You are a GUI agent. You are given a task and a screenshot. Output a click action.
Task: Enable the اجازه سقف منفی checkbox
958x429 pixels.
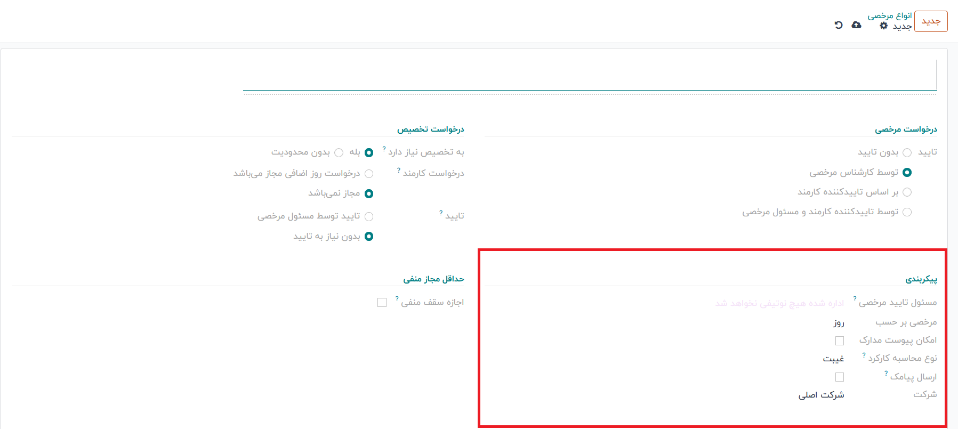(382, 303)
